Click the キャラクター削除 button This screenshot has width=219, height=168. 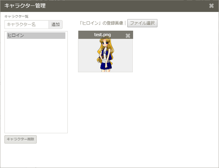(21, 139)
